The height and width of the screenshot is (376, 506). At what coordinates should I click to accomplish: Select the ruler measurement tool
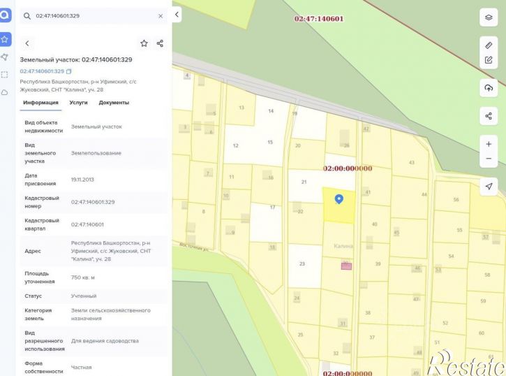tap(489, 45)
